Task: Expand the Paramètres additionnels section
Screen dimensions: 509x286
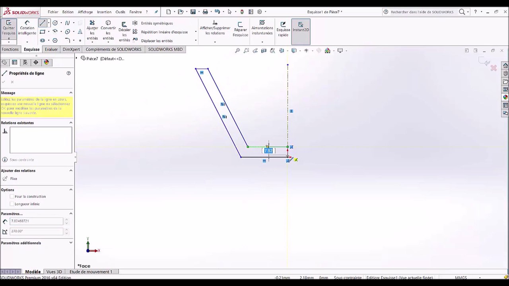Action: coord(71,243)
